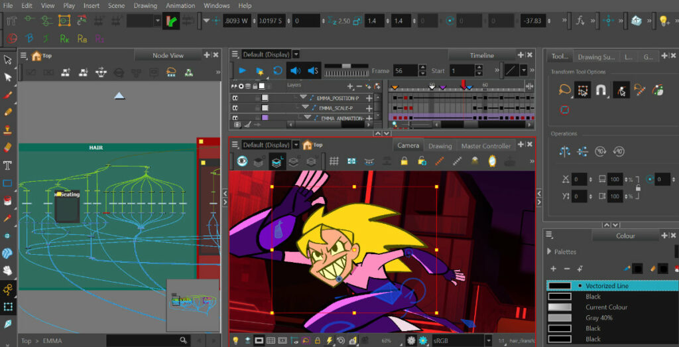
Task: Click add colour plus button in Colour panel
Action: 553,269
